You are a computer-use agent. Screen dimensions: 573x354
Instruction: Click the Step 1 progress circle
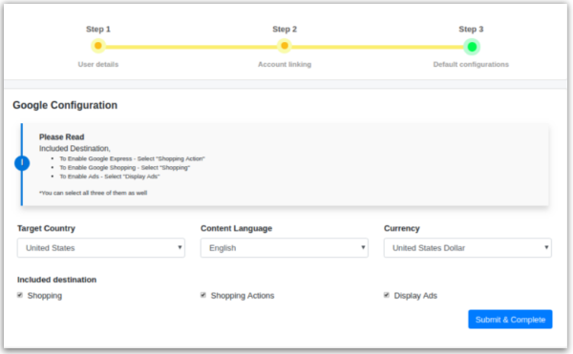[98, 46]
